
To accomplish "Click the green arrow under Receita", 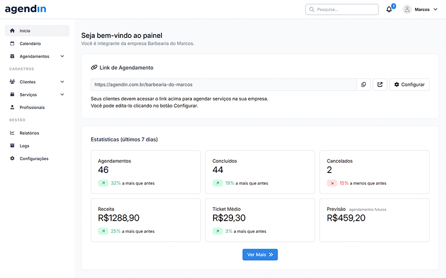I will 103,231.
